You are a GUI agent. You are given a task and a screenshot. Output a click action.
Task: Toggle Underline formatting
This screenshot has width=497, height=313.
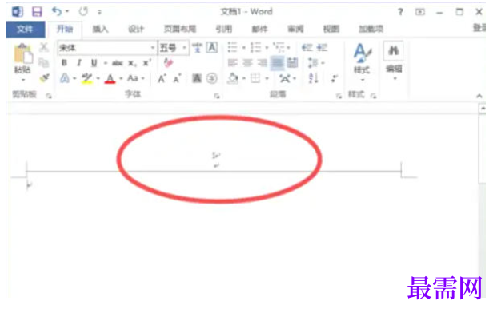tap(94, 63)
